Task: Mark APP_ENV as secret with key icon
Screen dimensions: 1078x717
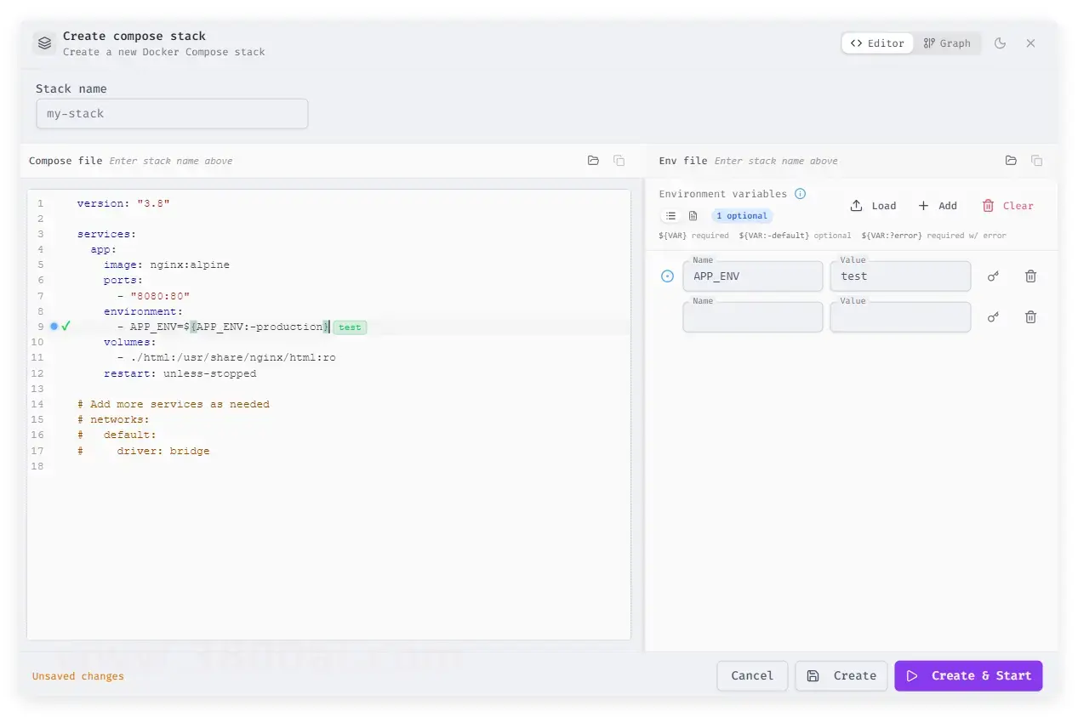Action: (x=993, y=276)
